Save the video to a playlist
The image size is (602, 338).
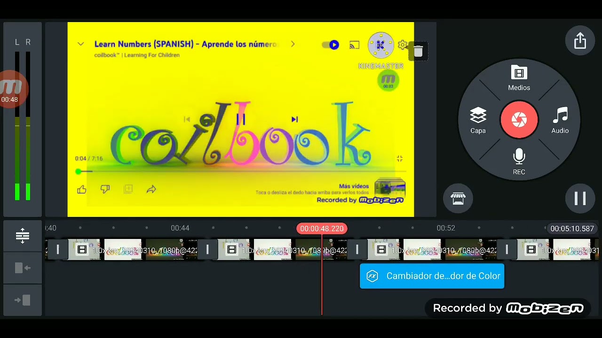pos(128,189)
